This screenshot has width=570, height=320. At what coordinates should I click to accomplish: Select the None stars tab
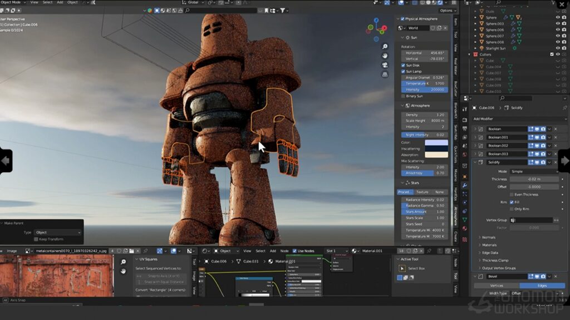coord(440,192)
